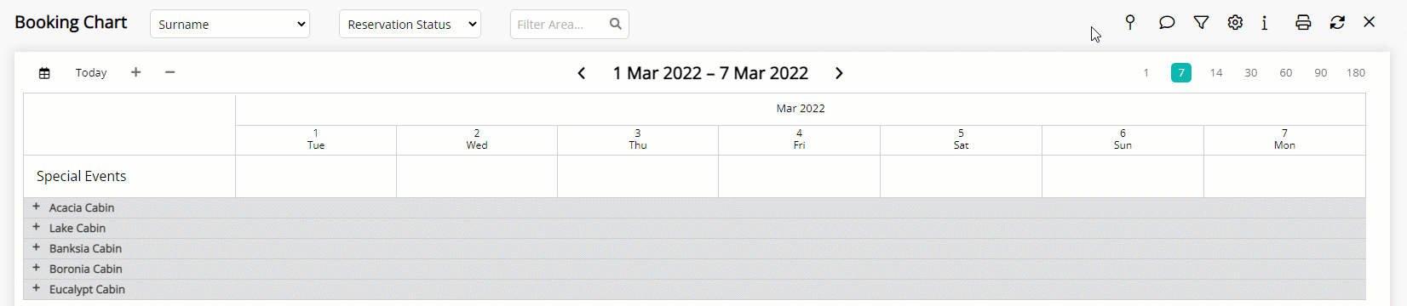Open the Surname dropdown

(230, 24)
